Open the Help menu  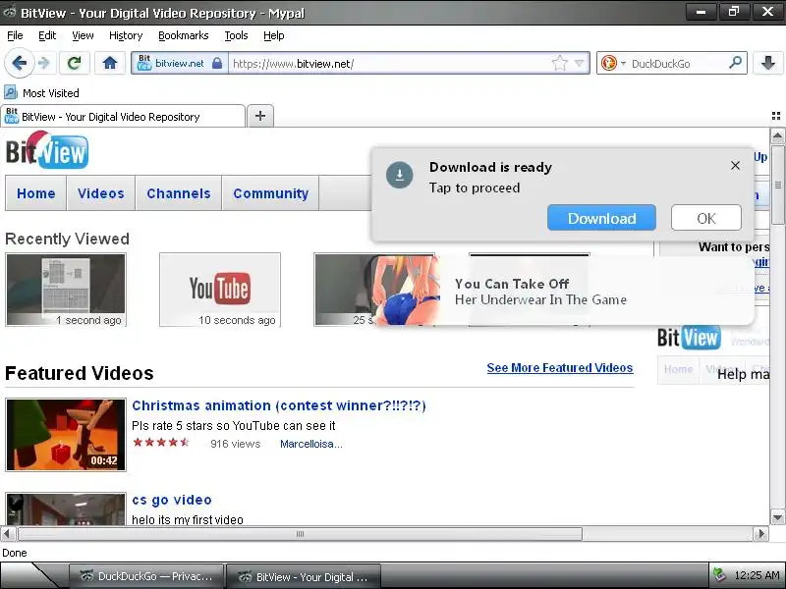pos(274,35)
